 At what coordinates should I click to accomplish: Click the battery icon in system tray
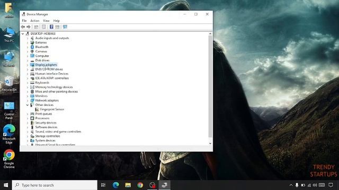[303, 185]
